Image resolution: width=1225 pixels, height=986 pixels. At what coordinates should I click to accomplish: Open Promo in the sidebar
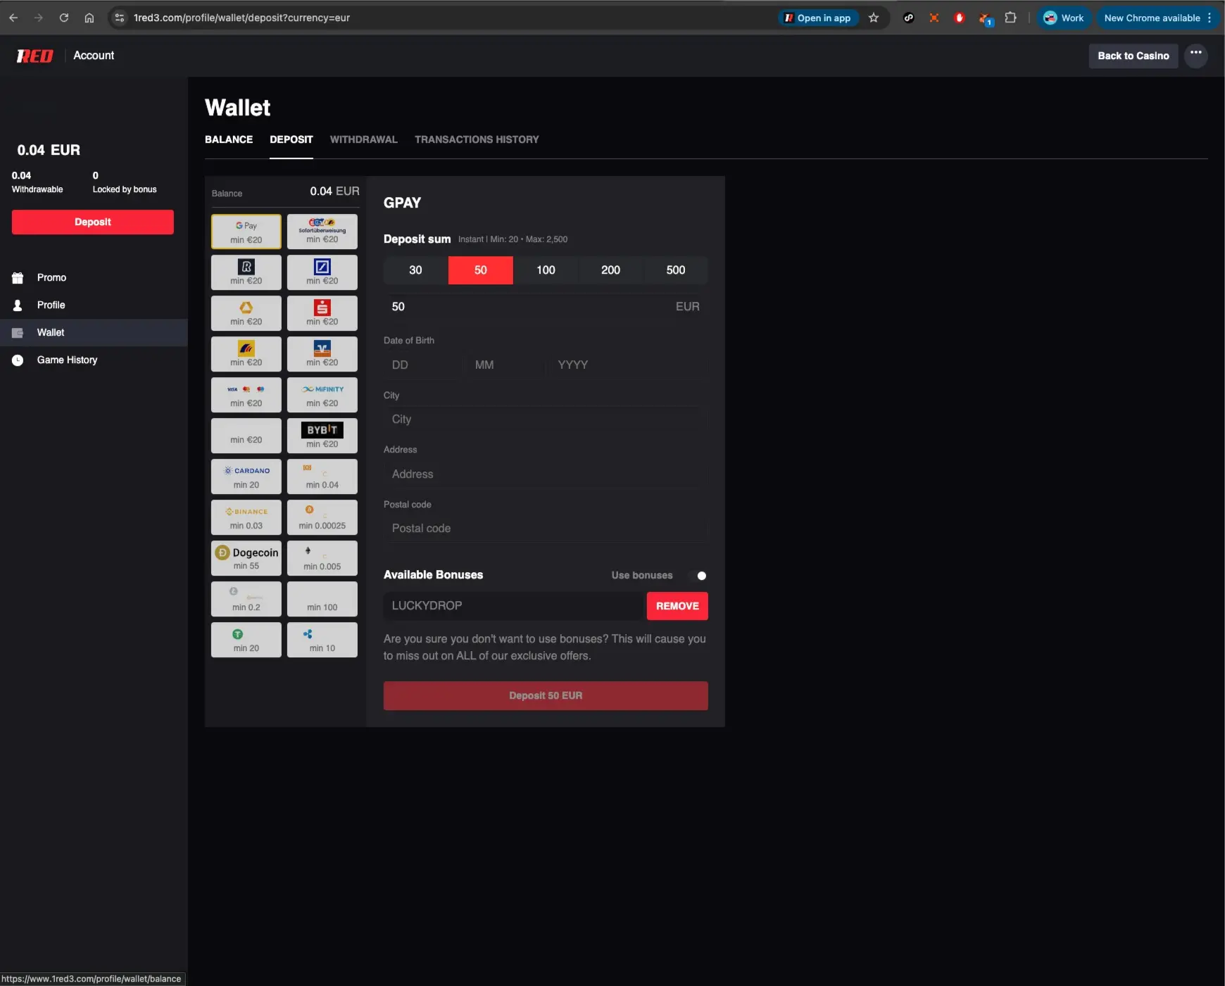tap(94, 277)
